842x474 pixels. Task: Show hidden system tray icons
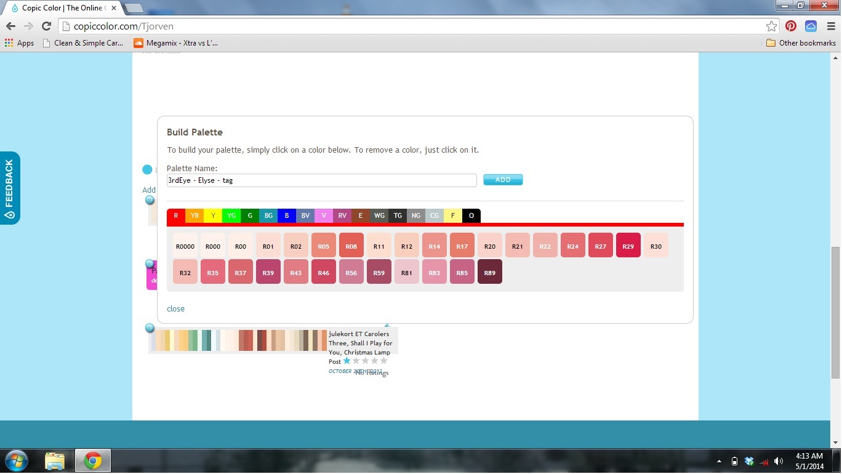coord(720,461)
